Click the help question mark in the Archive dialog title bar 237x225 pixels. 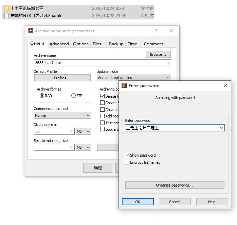[156, 31]
